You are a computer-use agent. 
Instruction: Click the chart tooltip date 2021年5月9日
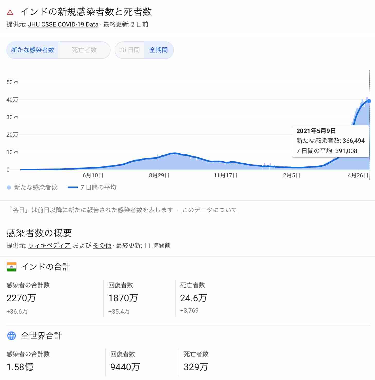coord(316,131)
